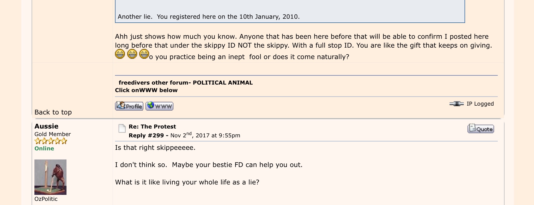The width and height of the screenshot is (534, 205).
Task: Click the "IP Logged" text label
Action: pos(480,104)
